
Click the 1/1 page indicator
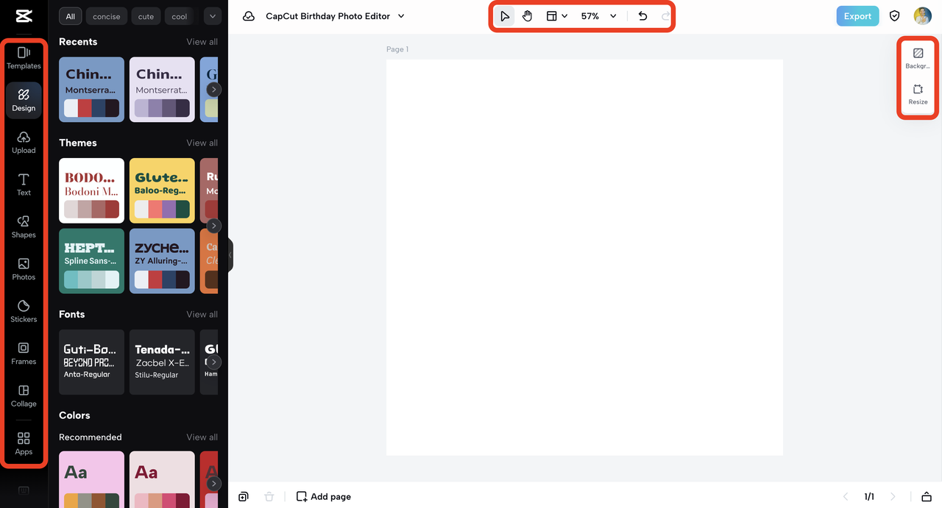869,497
